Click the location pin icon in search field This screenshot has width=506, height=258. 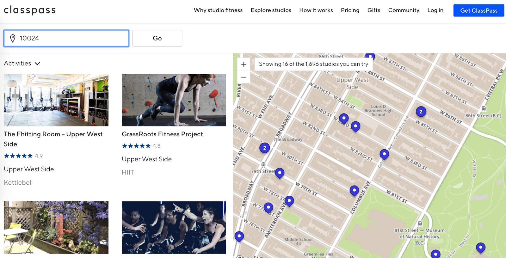(13, 39)
